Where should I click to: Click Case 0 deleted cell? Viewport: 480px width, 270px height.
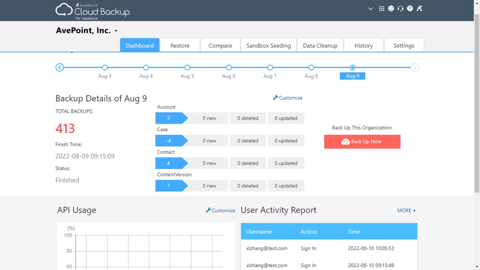(x=248, y=141)
